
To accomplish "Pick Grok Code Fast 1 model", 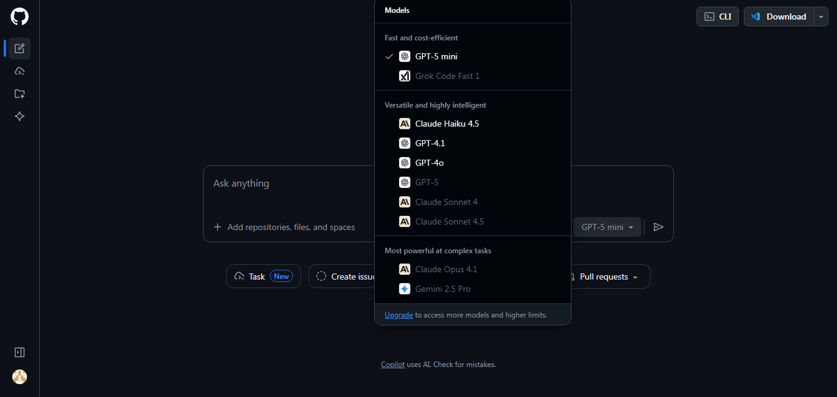I will (x=446, y=76).
